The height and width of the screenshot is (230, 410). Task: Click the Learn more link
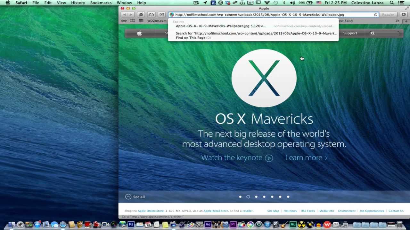(x=306, y=158)
